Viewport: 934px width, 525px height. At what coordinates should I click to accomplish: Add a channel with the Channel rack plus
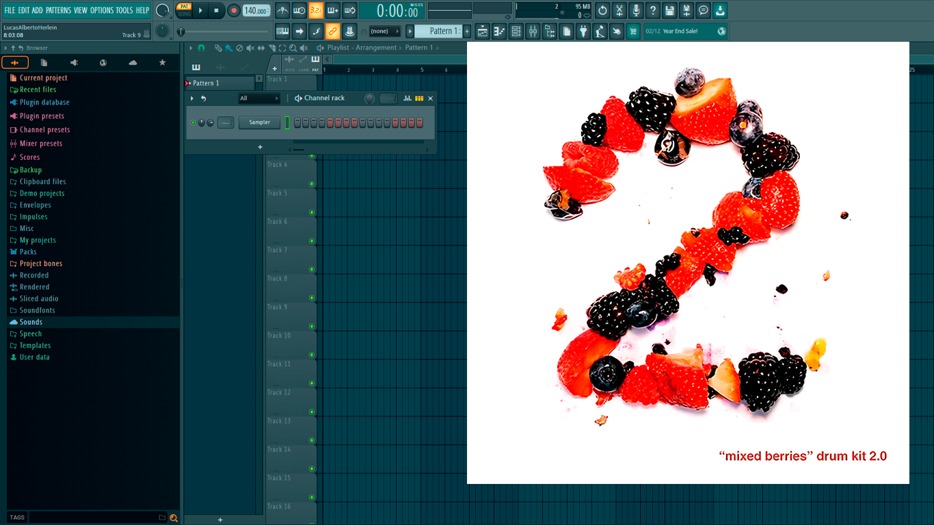260,147
